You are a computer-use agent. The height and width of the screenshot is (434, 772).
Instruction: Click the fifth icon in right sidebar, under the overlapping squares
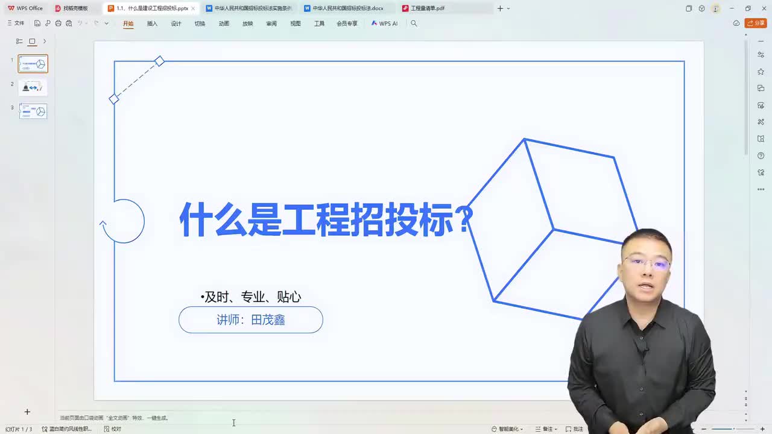[x=761, y=105]
